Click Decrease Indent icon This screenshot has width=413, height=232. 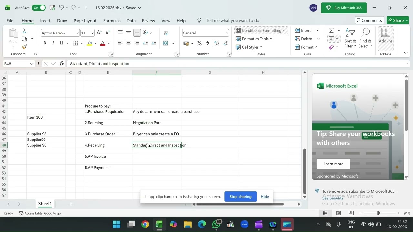145,43
